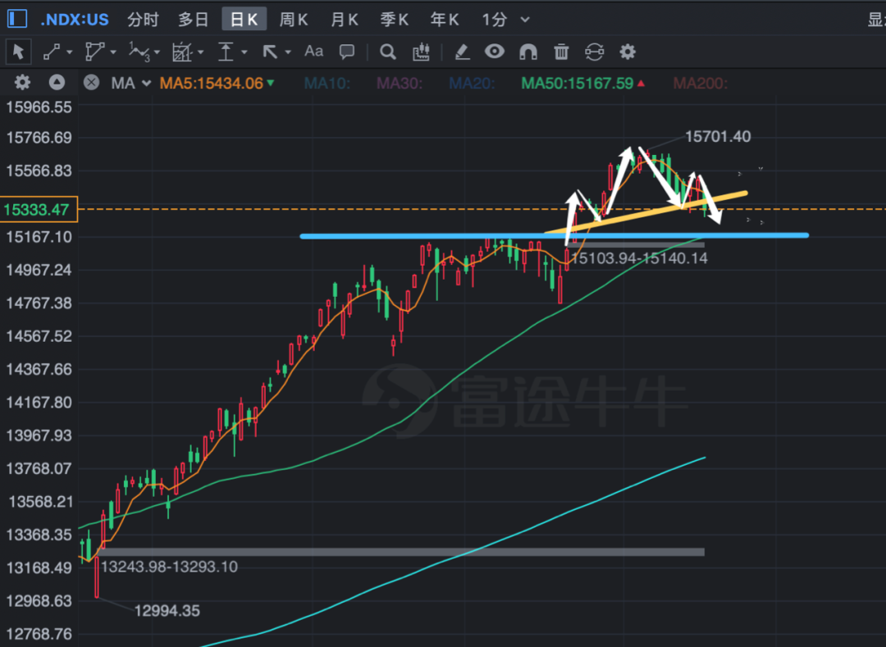Select the 季K quarterly tab

click(x=395, y=20)
